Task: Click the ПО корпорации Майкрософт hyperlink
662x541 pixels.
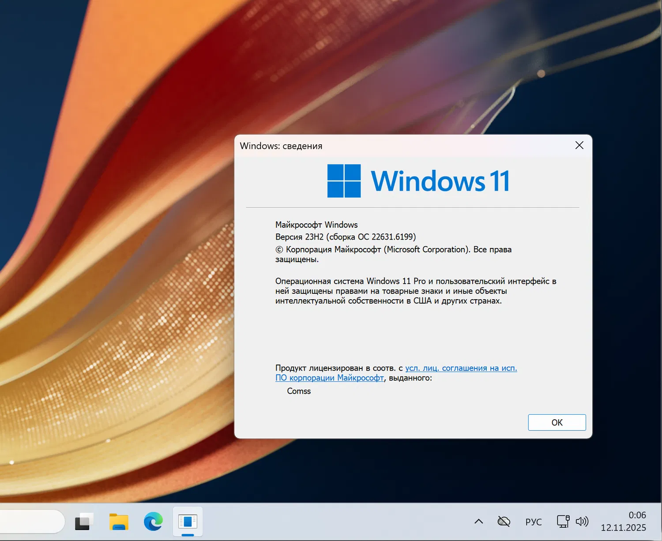Action: click(330, 378)
